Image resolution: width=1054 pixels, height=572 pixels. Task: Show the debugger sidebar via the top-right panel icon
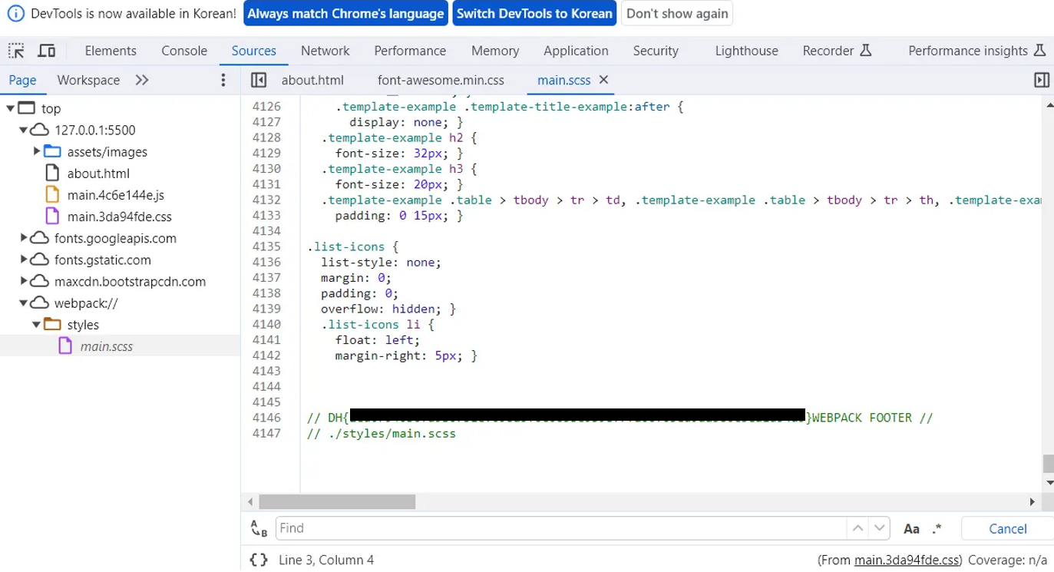point(1042,80)
